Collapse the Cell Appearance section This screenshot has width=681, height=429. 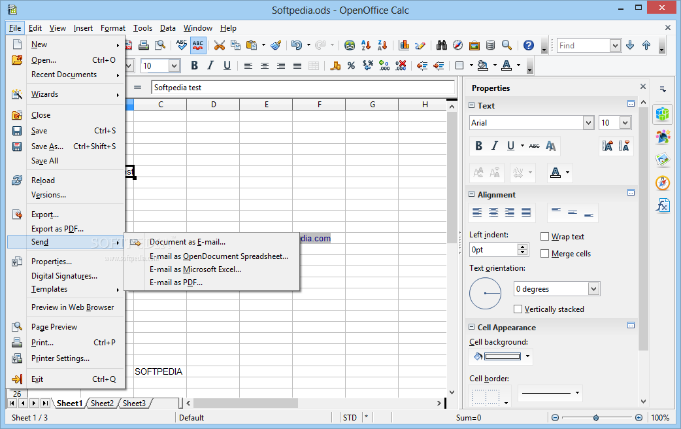click(472, 327)
